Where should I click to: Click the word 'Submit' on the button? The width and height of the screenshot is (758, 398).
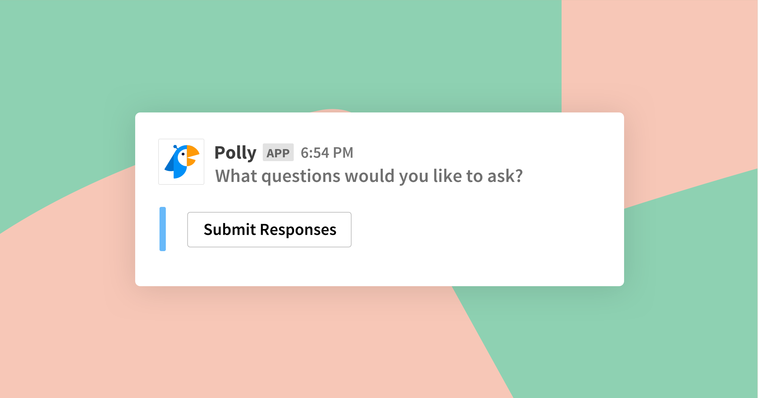(x=230, y=230)
